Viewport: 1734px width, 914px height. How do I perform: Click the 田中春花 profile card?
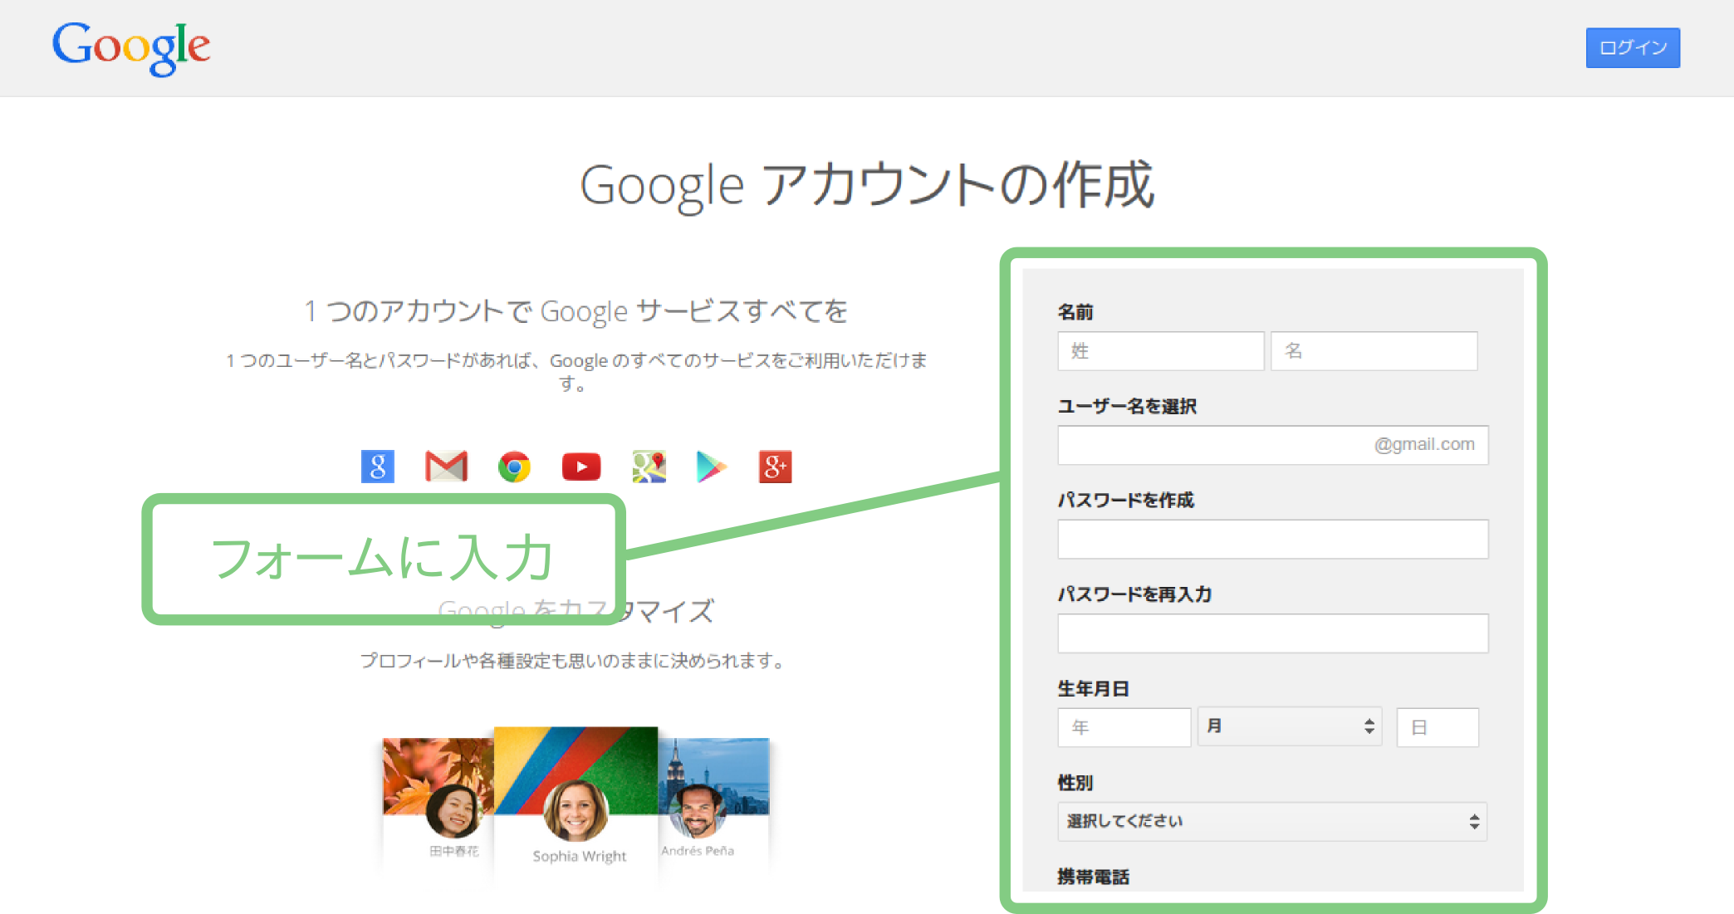[438, 803]
